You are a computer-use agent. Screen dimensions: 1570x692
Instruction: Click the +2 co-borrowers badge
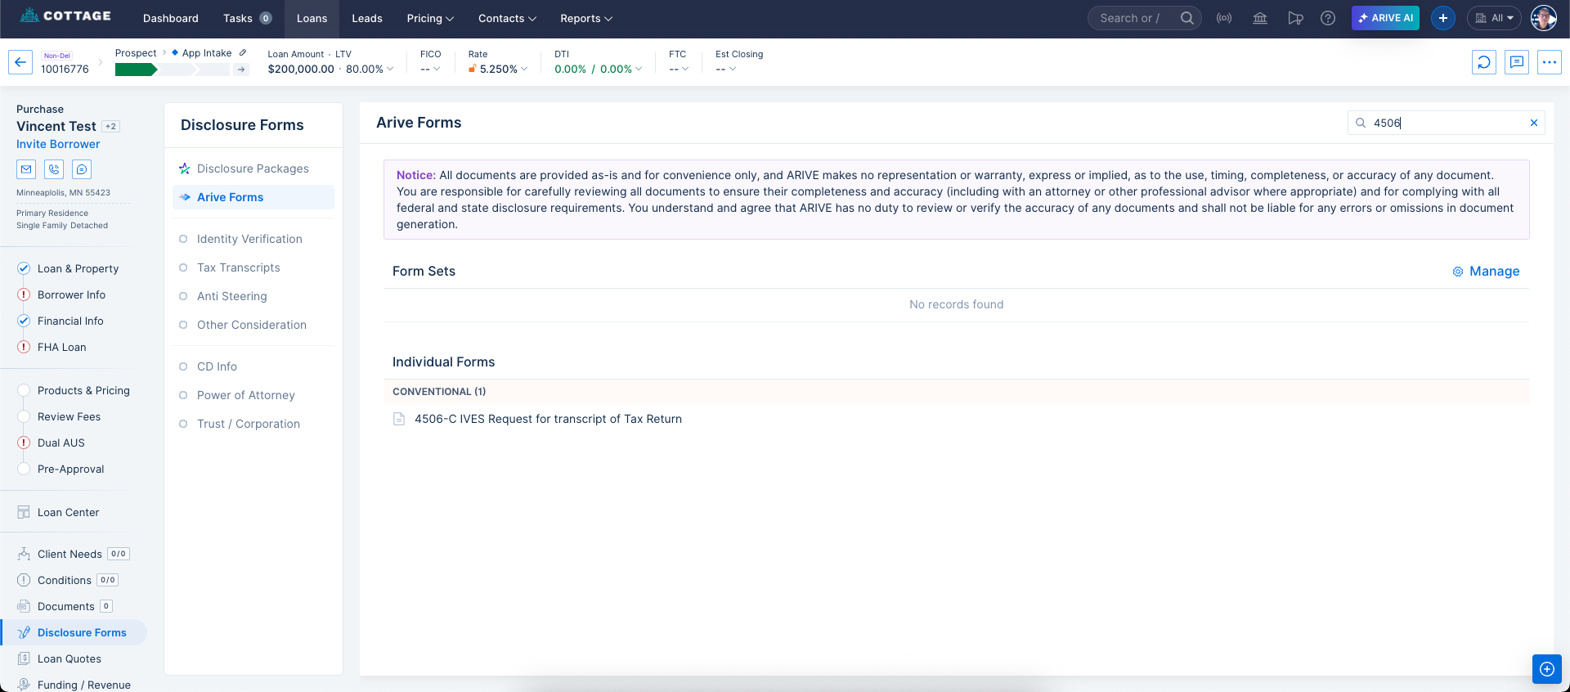pos(110,127)
